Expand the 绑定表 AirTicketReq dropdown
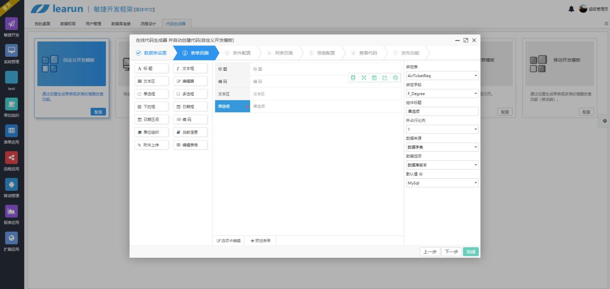 coord(442,76)
